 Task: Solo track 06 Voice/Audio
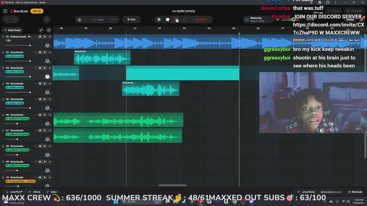pos(44,115)
